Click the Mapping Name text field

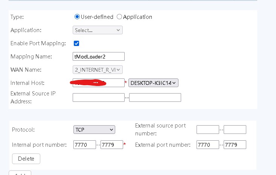(99, 56)
